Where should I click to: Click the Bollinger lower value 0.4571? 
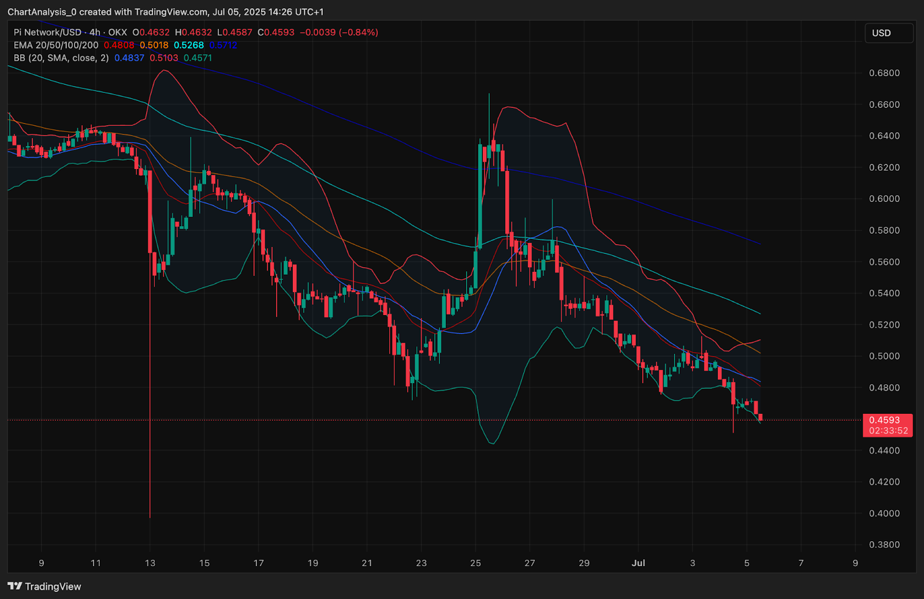point(198,58)
